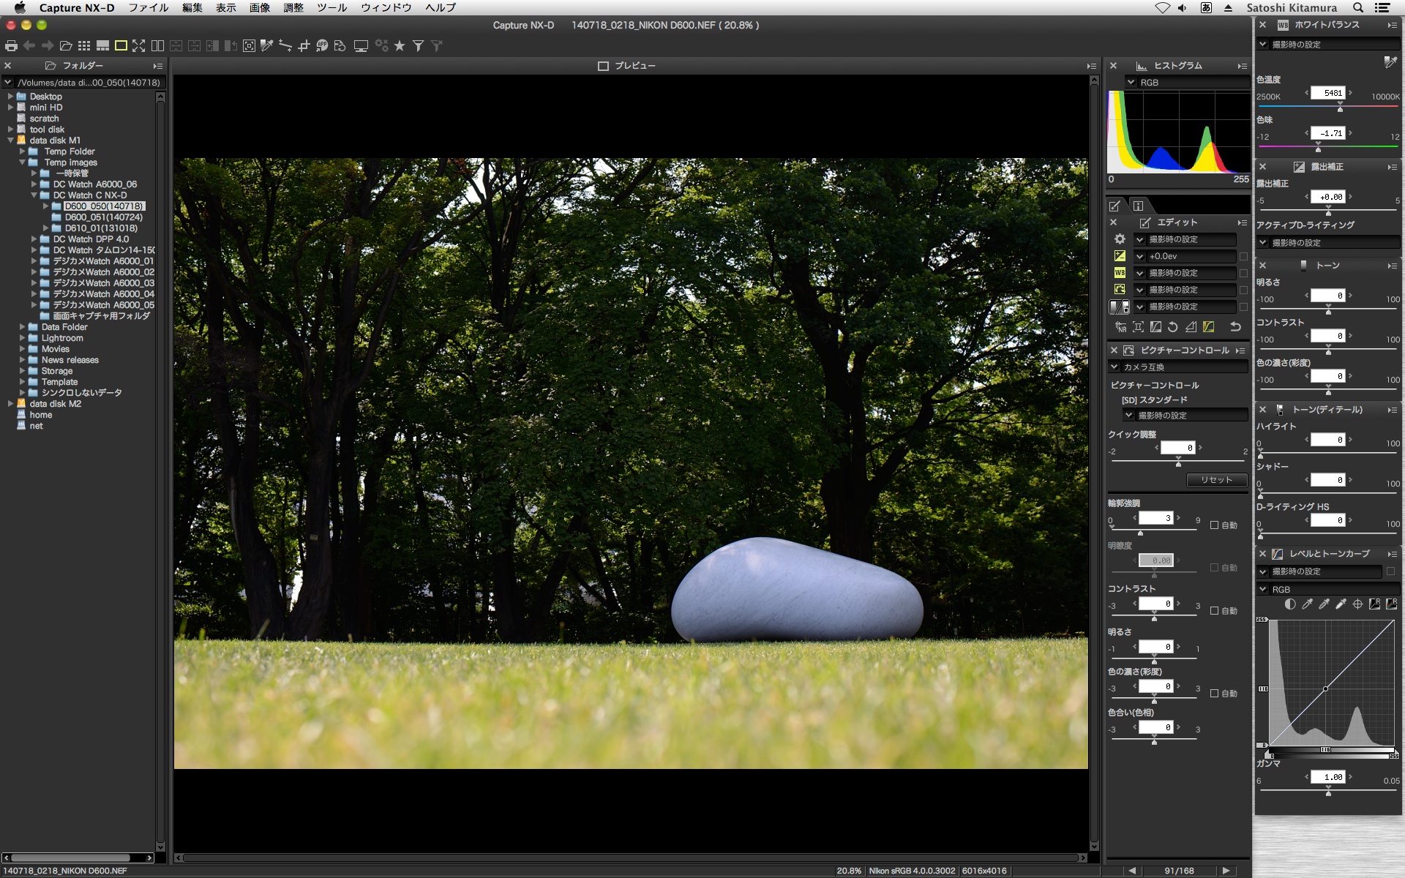Select the gray point eyedropper tool
The image size is (1405, 878).
click(267, 45)
